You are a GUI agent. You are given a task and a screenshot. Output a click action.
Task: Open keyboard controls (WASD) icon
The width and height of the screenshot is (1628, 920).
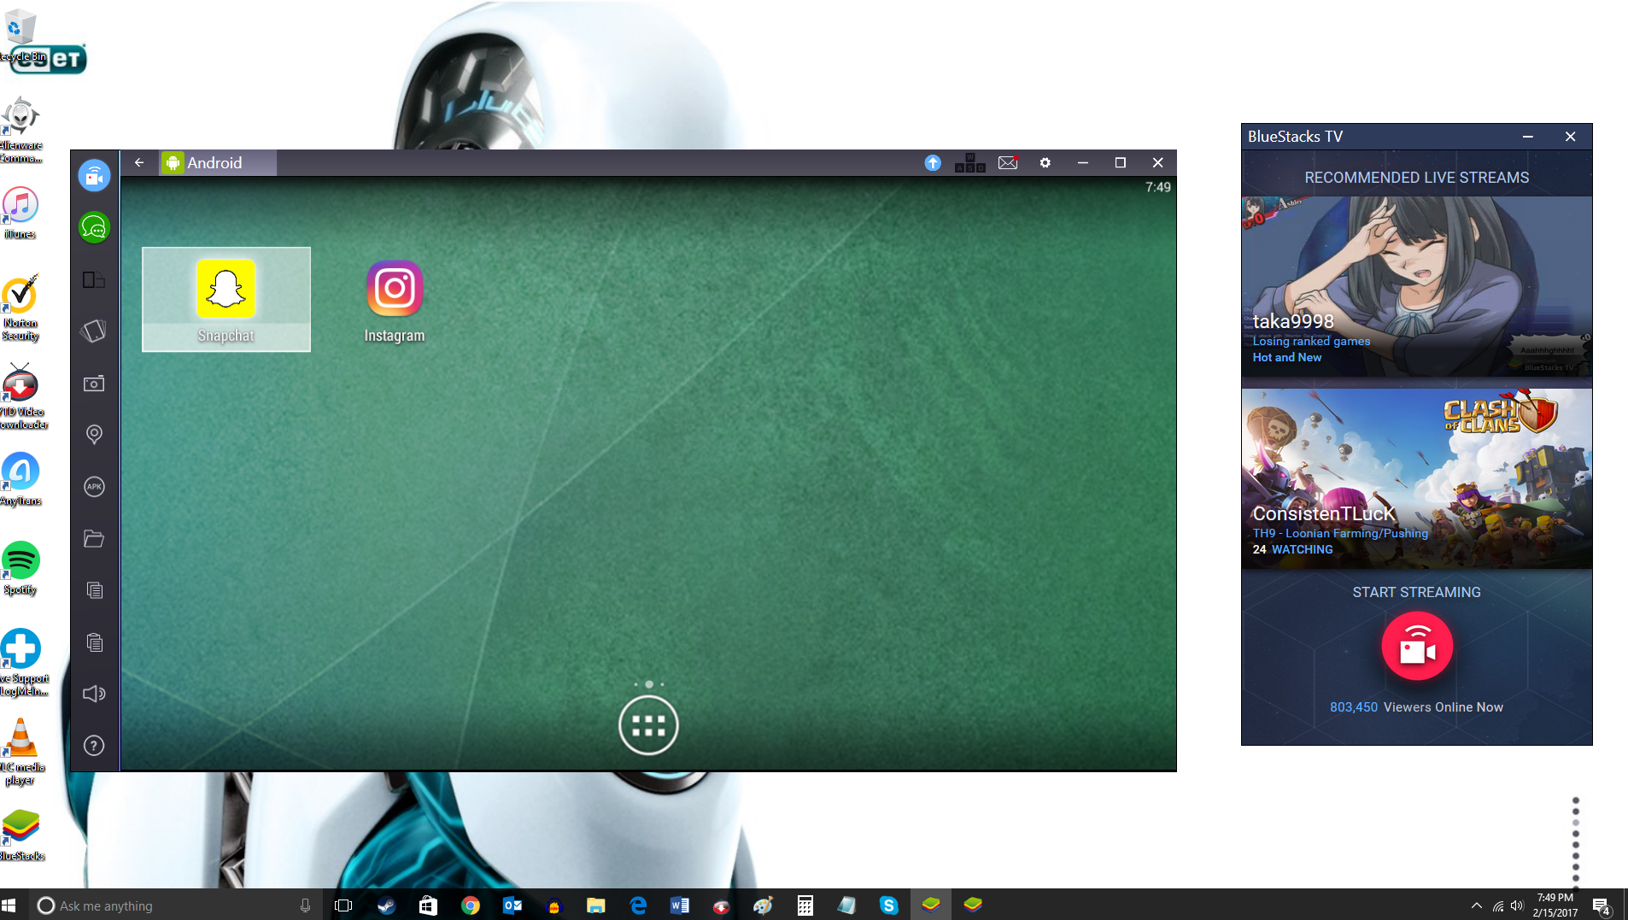970,162
